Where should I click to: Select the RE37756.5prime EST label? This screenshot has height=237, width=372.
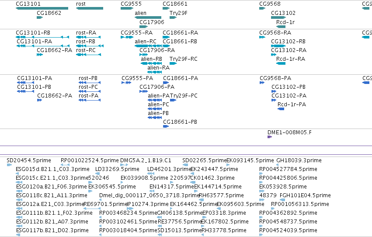[180, 222]
